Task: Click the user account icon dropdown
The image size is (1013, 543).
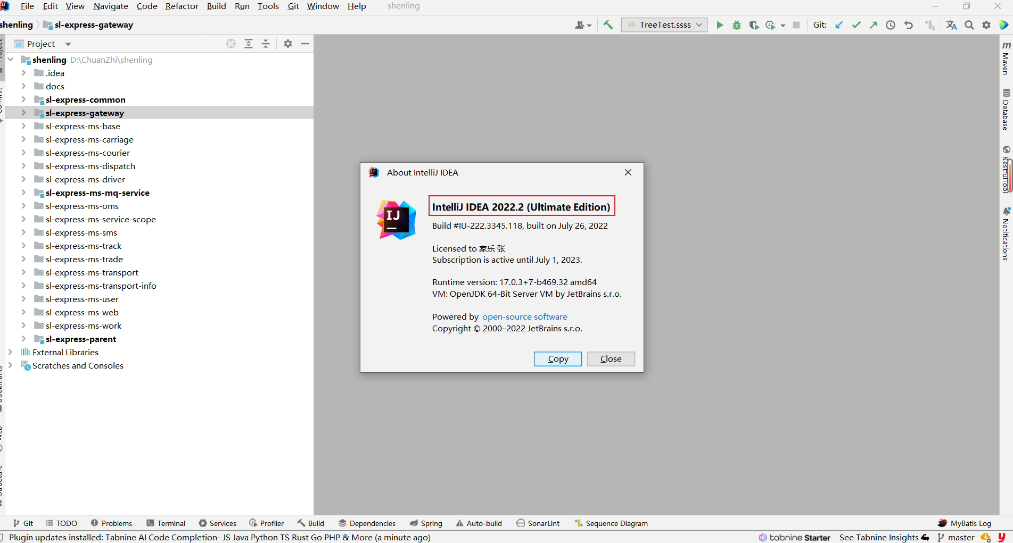Action: click(x=583, y=25)
